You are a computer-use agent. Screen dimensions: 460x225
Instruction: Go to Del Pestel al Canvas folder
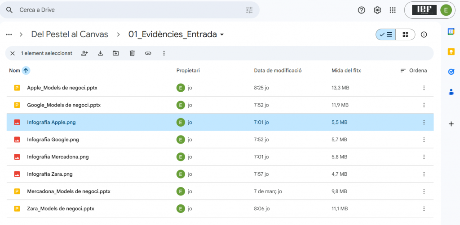pos(69,34)
